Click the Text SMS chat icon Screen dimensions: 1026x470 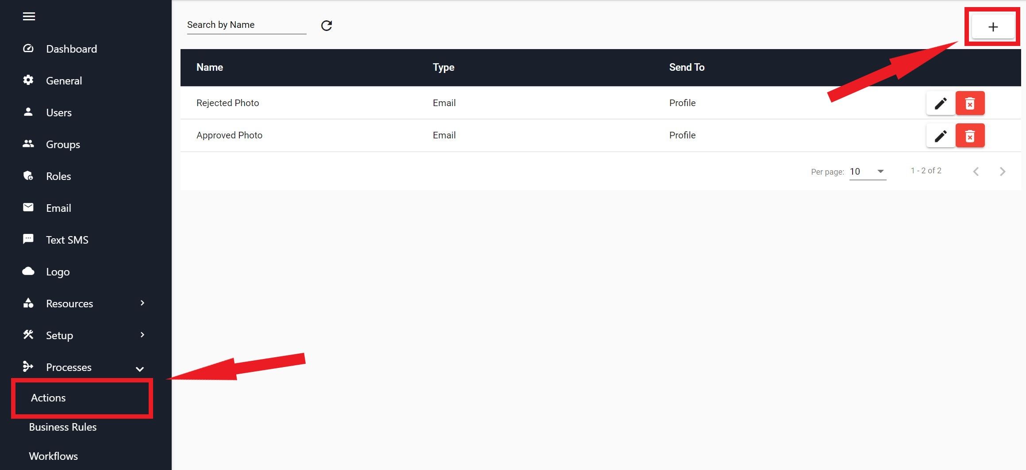coord(28,239)
